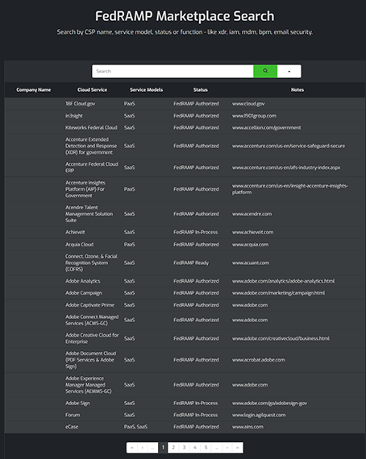Click www.cloud.gov in the Notes column
The height and width of the screenshot is (459, 366).
[248, 104]
